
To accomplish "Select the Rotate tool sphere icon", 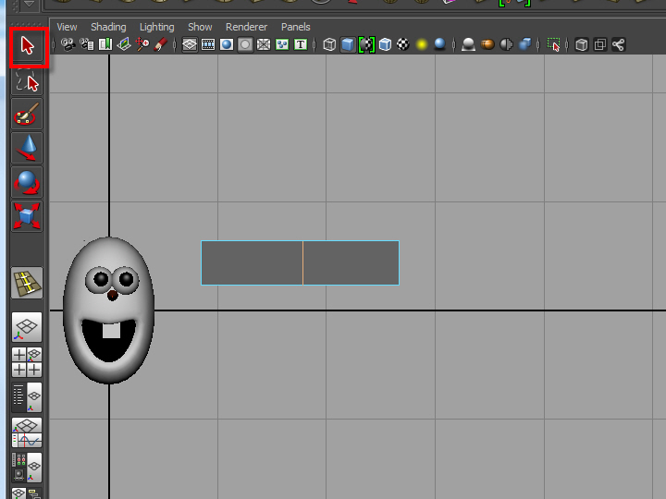I will tap(27, 182).
